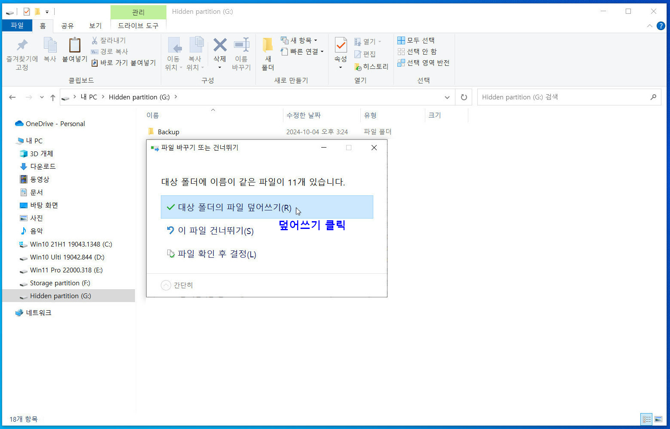The width and height of the screenshot is (670, 429).
Task: Click the Refresh button in address bar
Action: click(x=464, y=97)
